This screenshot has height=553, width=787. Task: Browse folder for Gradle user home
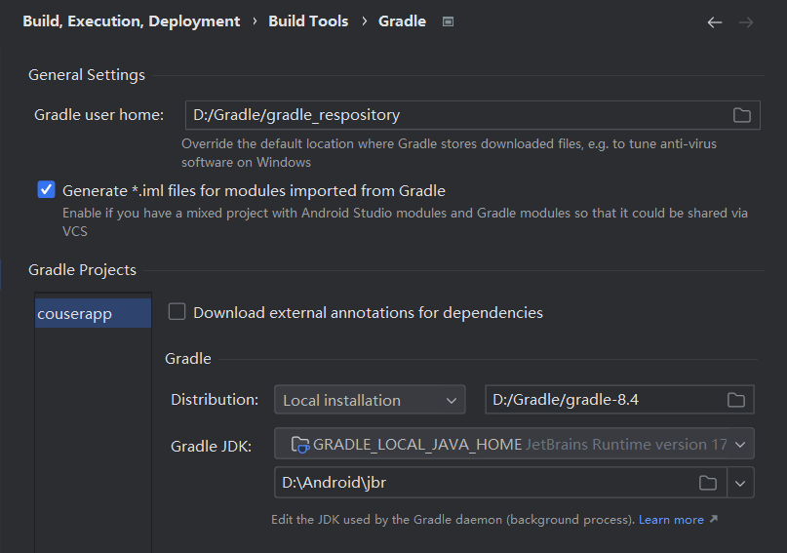(x=742, y=115)
